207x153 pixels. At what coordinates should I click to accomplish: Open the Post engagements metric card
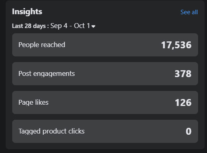105,73
